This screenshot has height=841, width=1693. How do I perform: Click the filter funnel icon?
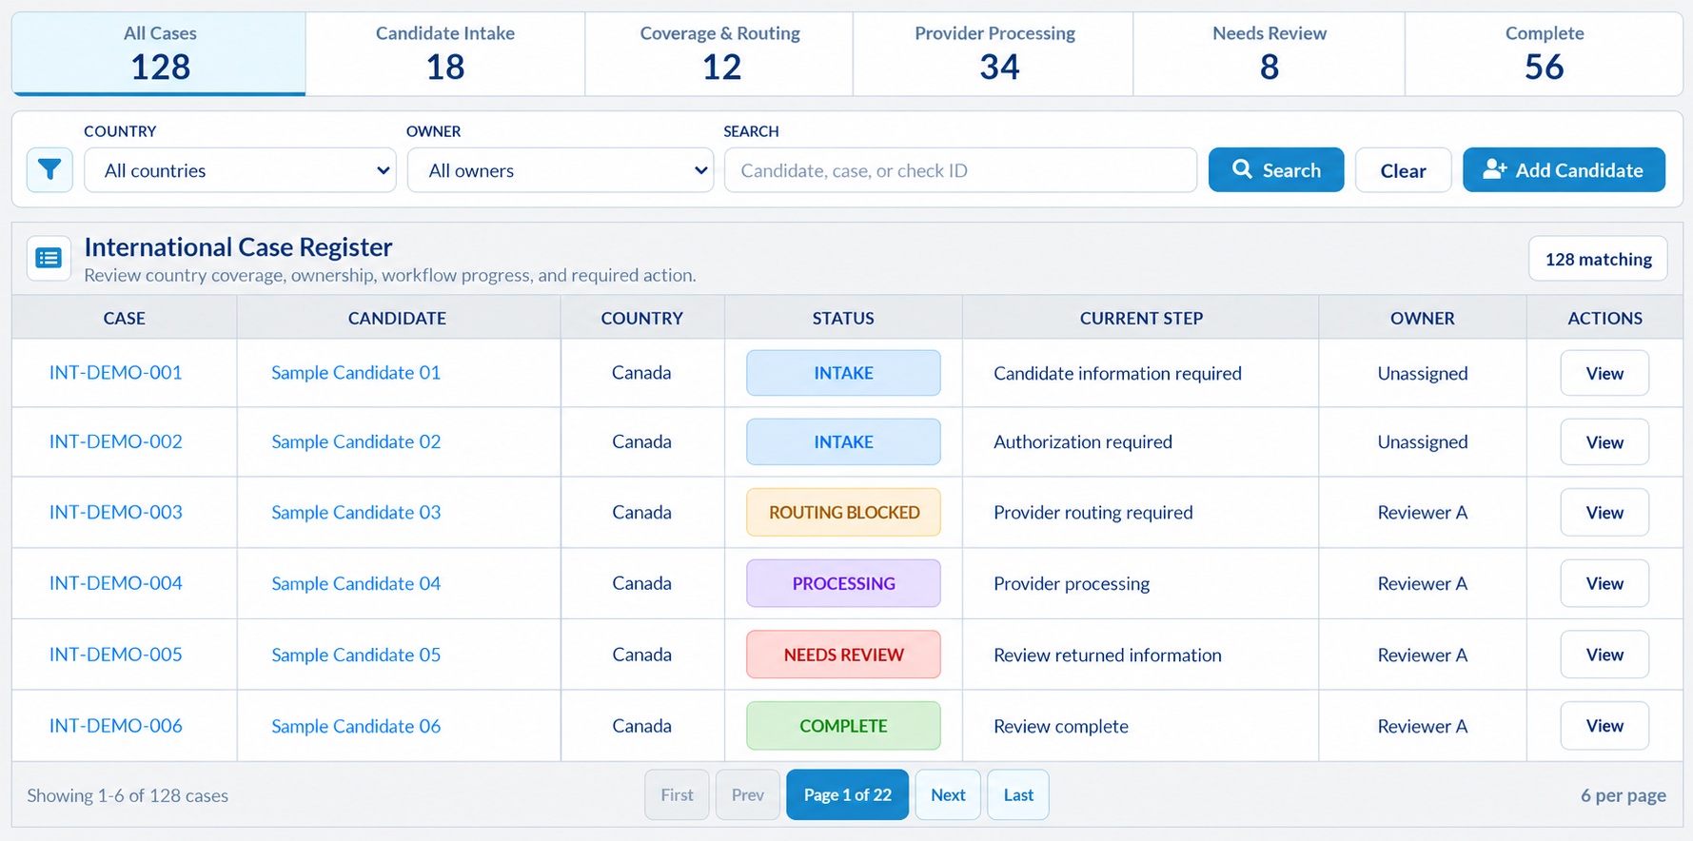coord(49,170)
